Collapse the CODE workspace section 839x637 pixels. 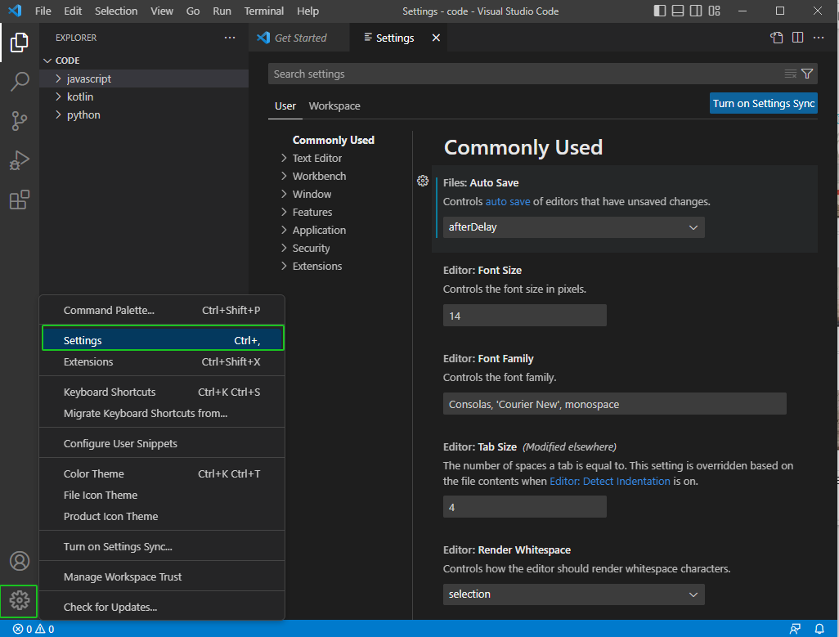coord(143,61)
